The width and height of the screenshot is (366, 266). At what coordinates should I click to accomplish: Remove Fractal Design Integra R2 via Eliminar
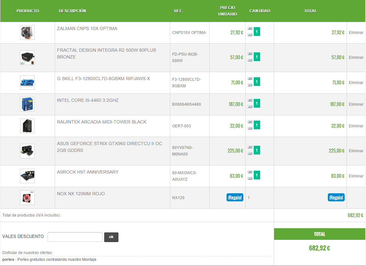click(x=356, y=58)
